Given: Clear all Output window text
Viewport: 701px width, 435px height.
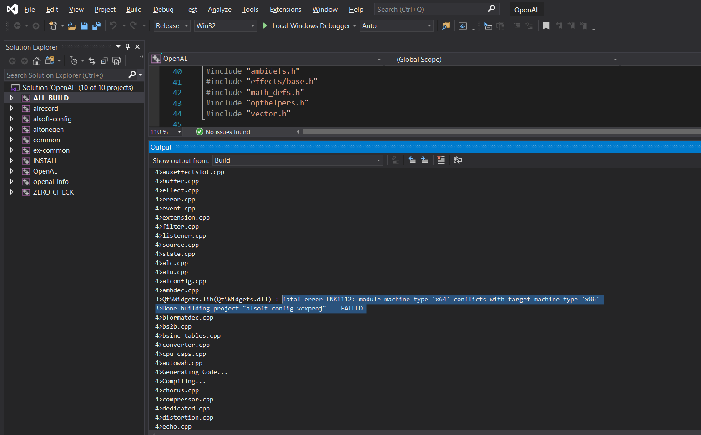Looking at the screenshot, I should click(441, 160).
